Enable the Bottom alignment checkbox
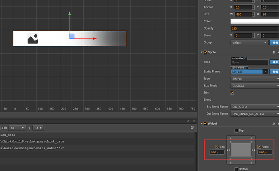 tap(236, 169)
